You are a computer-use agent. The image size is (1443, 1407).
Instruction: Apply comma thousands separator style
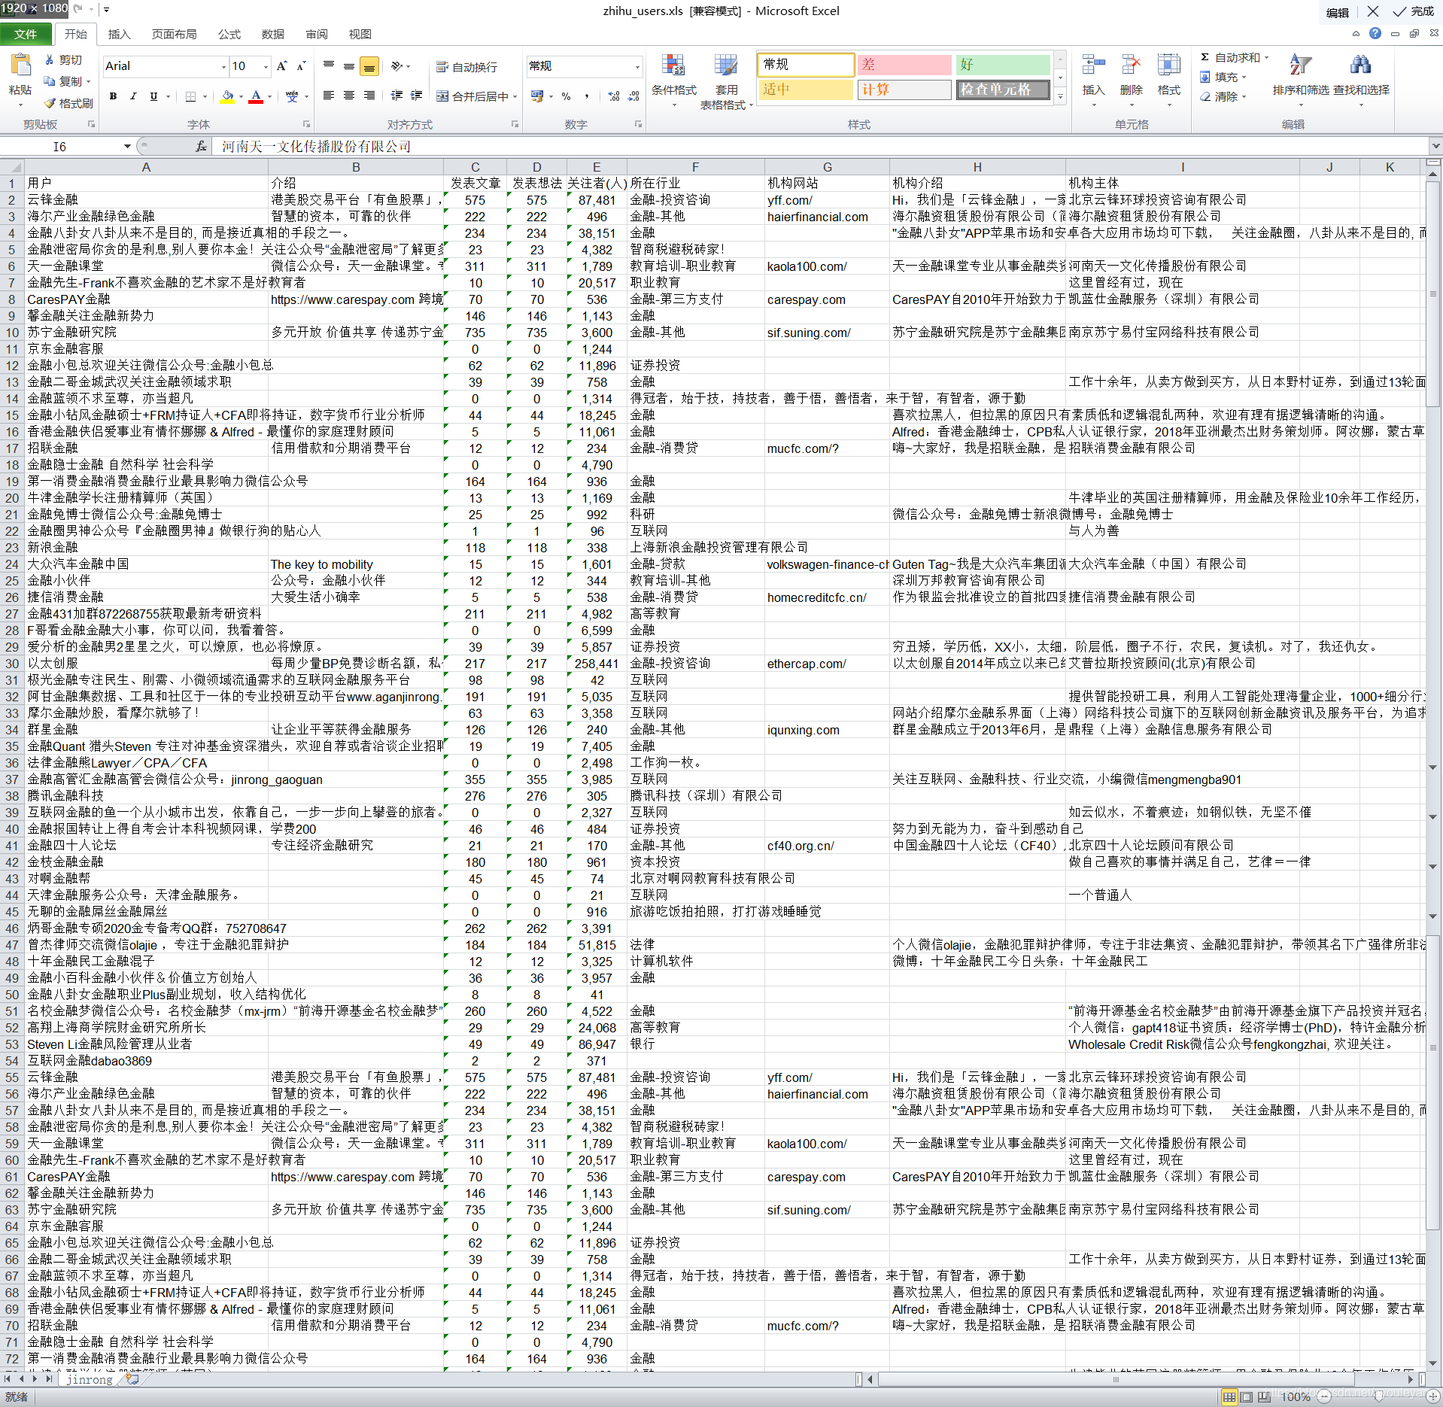[x=586, y=96]
